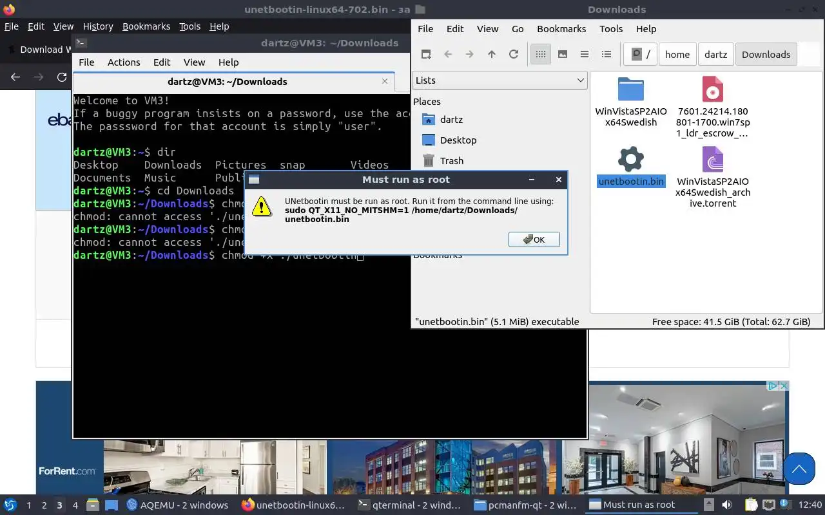
Task: Open the terminal Actions menu
Action: coord(124,62)
